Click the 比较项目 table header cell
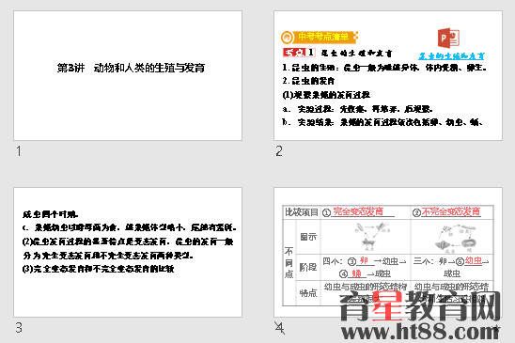515x343 pixels. pos(302,212)
